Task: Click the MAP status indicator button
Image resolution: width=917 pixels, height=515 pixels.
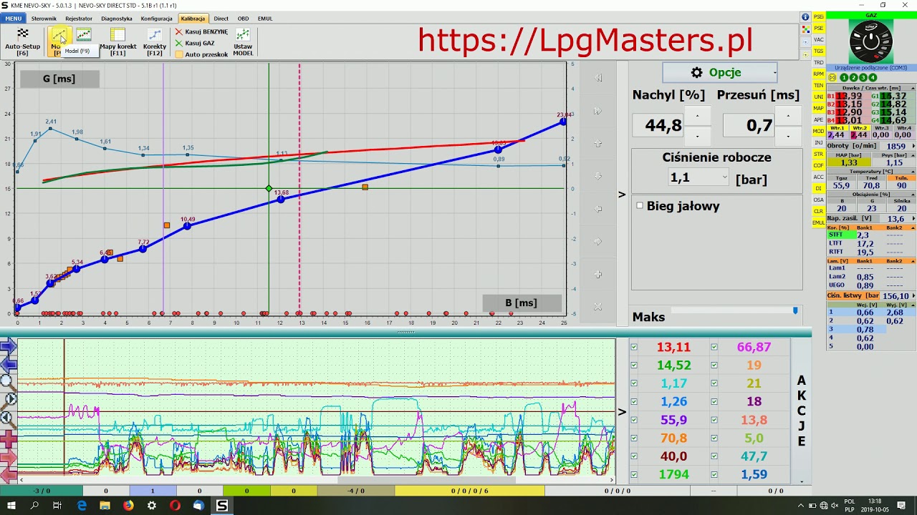Action: [x=818, y=108]
